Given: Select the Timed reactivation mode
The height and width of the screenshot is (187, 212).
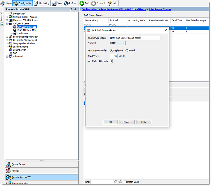Looking at the screenshot, I should coord(127,50).
